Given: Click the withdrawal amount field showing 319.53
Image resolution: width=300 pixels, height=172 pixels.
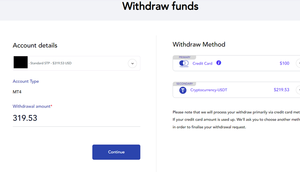Looking at the screenshot, I should (x=76, y=118).
